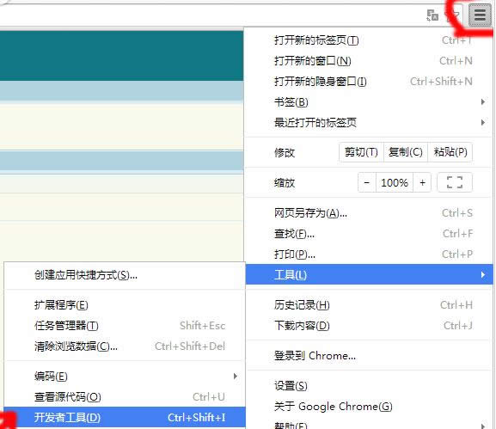Open 打开新的隐身窗口(I) entry
The height and width of the screenshot is (429, 496).
369,82
